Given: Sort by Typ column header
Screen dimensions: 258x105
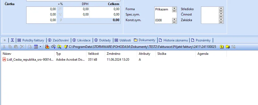Looking at the screenshot, I should tap(70, 54).
